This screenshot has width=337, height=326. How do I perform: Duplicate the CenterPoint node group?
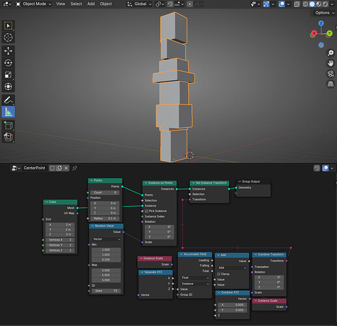click(x=59, y=168)
